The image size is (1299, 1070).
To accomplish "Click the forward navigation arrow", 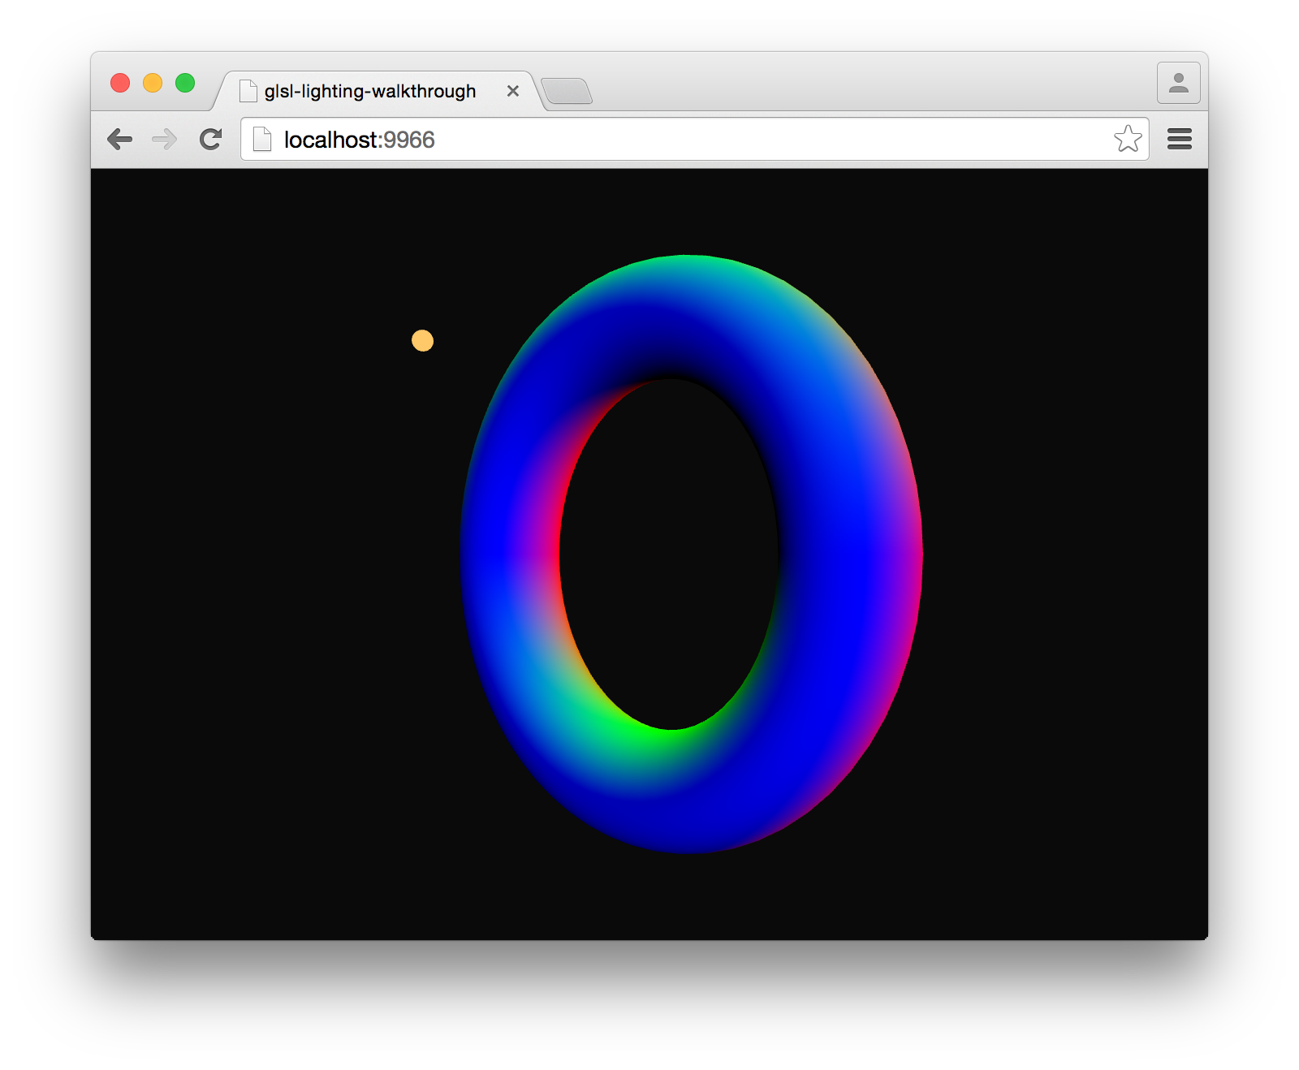I will [x=165, y=140].
